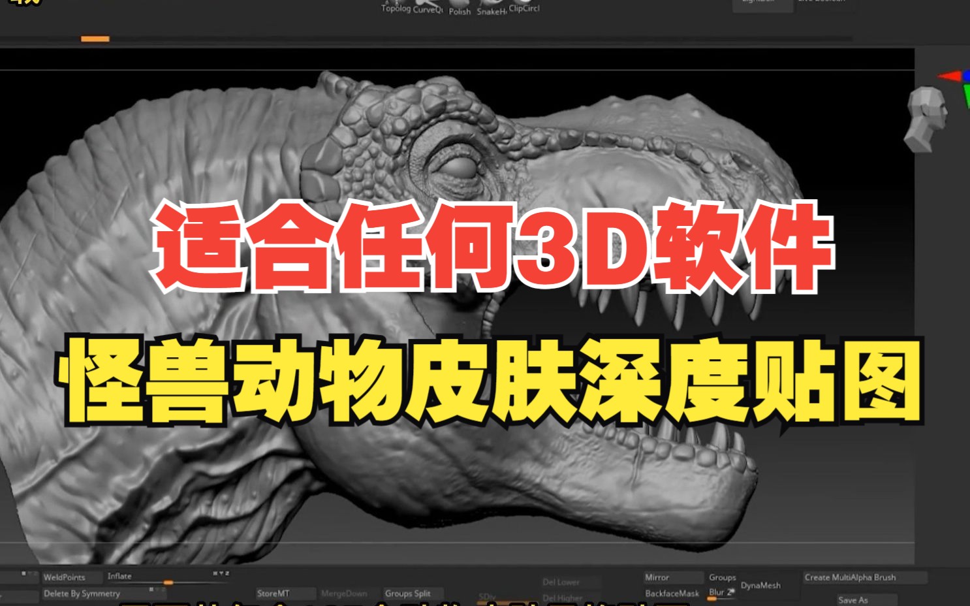Screen dimensions: 970x606
Task: Toggle LightBox visibility
Action: pos(762,3)
